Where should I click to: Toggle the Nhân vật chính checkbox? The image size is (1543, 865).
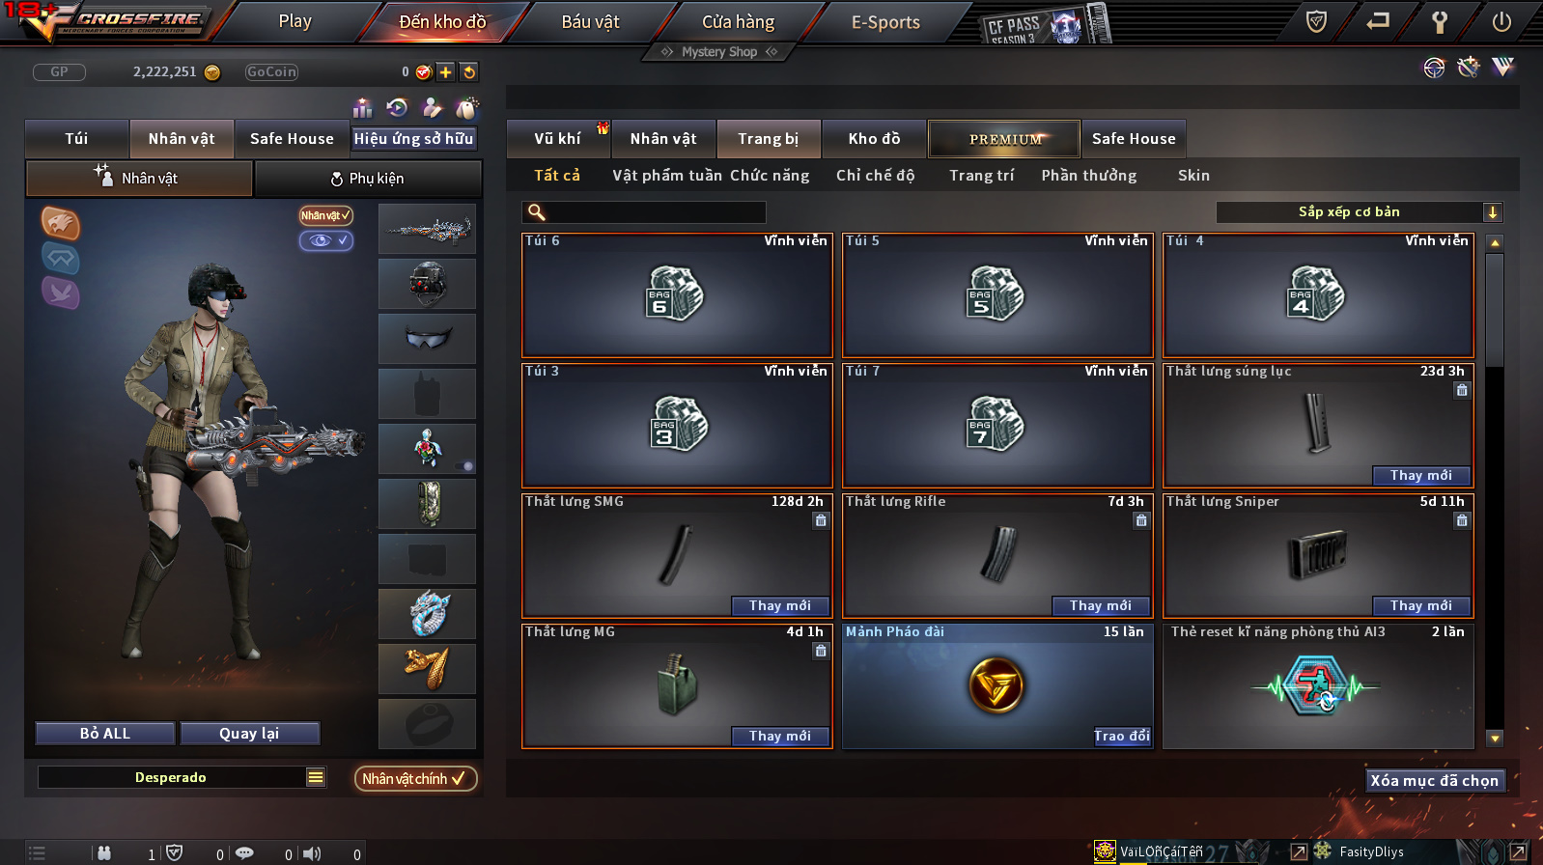(415, 778)
